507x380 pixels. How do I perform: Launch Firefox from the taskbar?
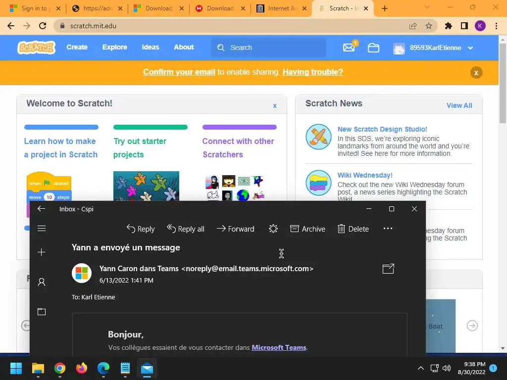pyautogui.click(x=82, y=368)
